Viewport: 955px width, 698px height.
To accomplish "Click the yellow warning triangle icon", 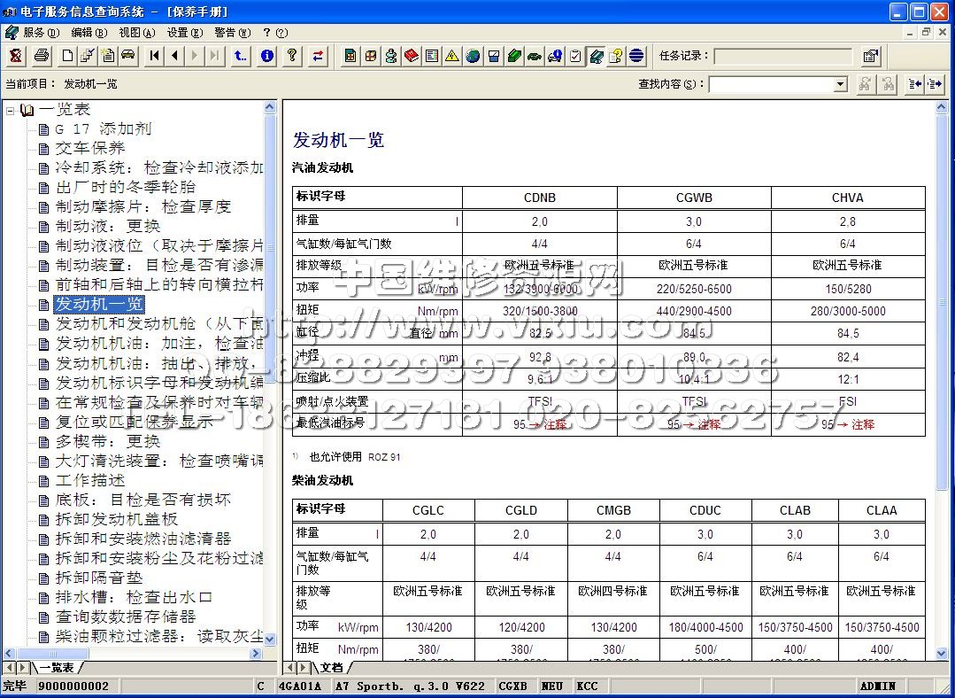I will [451, 56].
